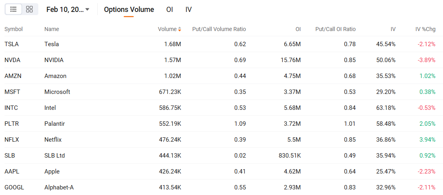Viewport: 443px width, 195px height.
Task: Click Intel's 586.75K volume value
Action: [170, 107]
